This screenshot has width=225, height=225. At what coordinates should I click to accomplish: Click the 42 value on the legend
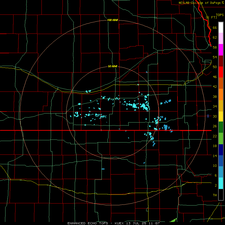pyautogui.click(x=215, y=86)
